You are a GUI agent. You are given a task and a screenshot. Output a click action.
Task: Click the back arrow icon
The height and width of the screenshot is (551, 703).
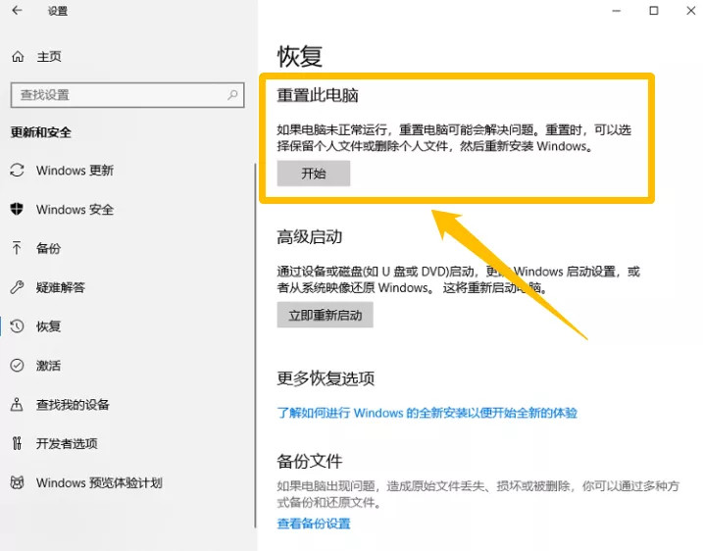pyautogui.click(x=17, y=11)
